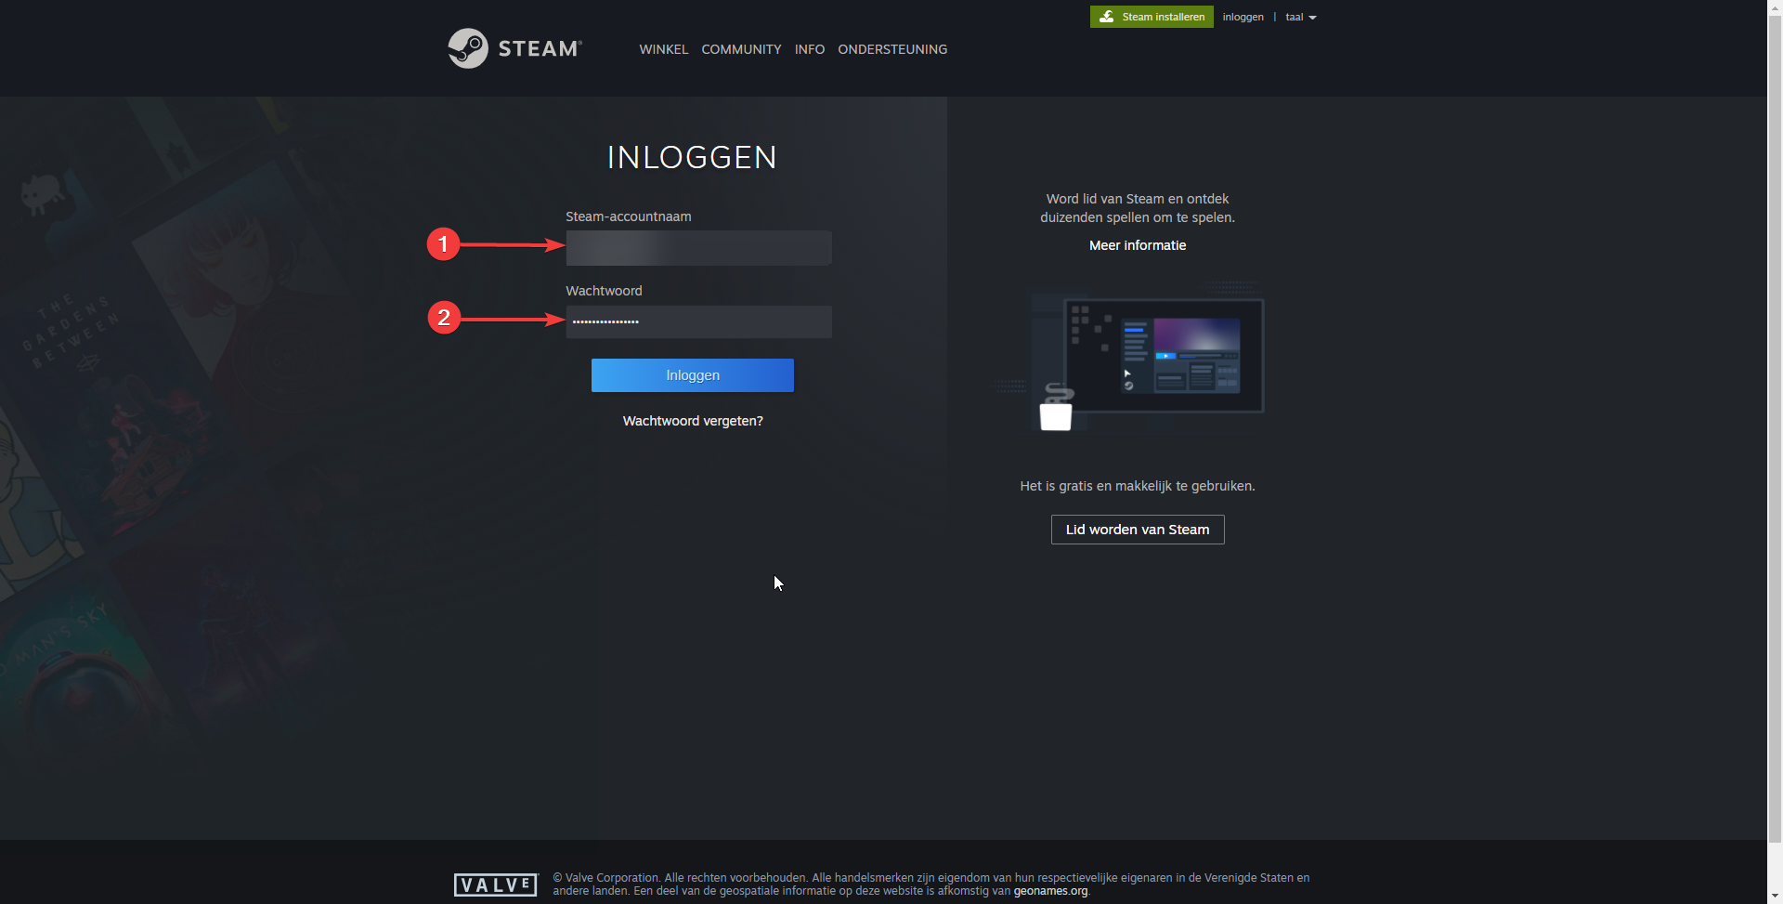1783x904 pixels.
Task: Click the Valve logo in the footer
Action: click(x=496, y=884)
